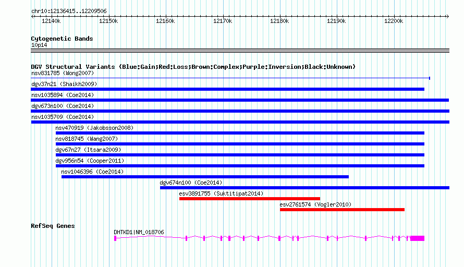This screenshot has width=464, height=267.
Task: Open variant label nsv470919 (Jakobsson2008)
Action: click(x=94, y=128)
